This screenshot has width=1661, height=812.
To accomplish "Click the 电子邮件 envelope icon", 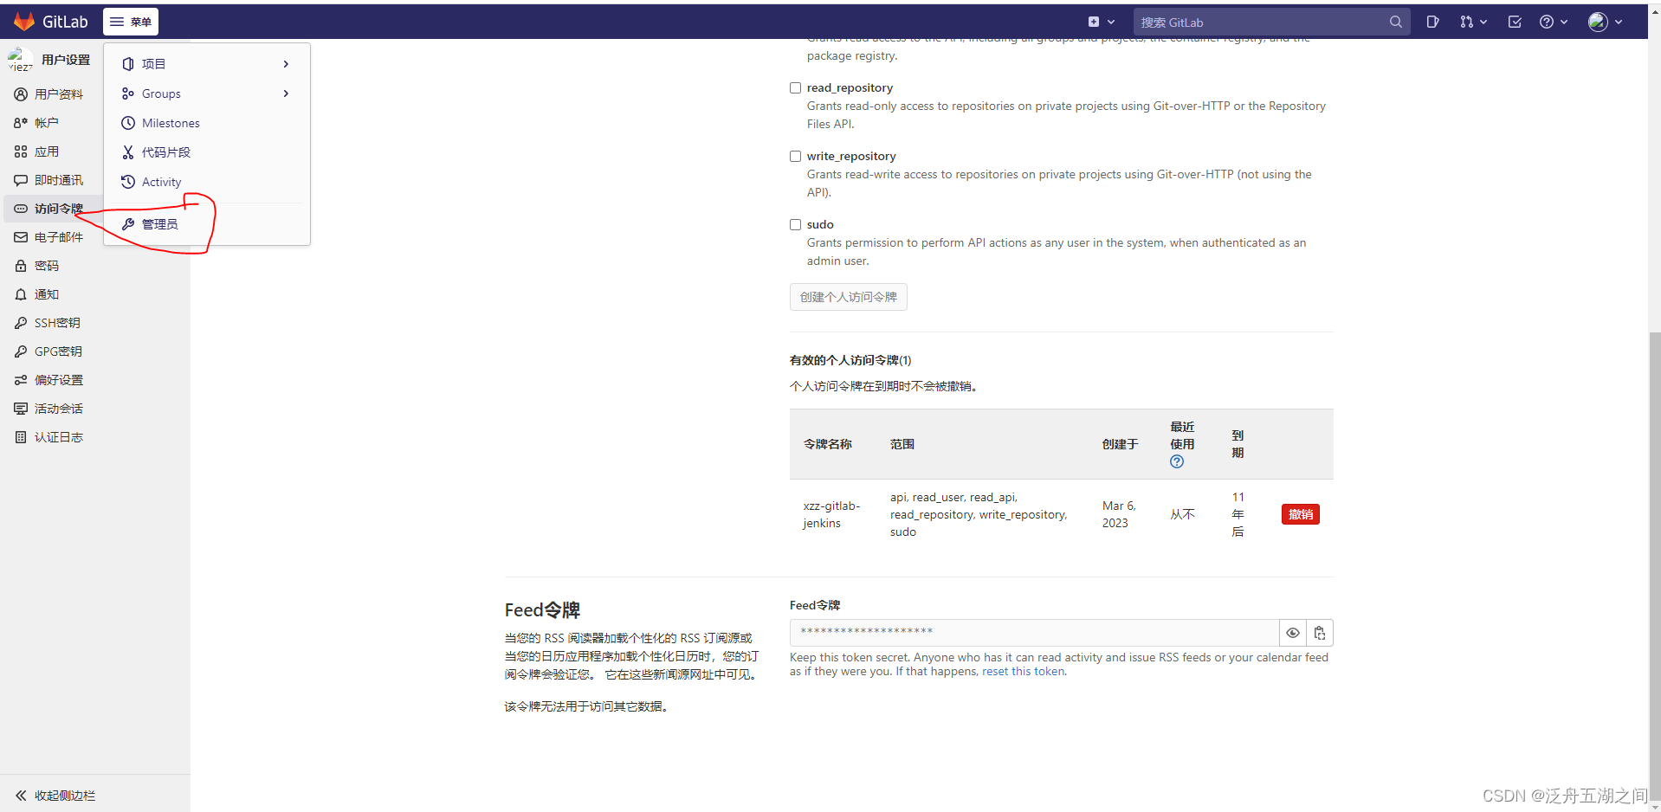I will 21,237.
